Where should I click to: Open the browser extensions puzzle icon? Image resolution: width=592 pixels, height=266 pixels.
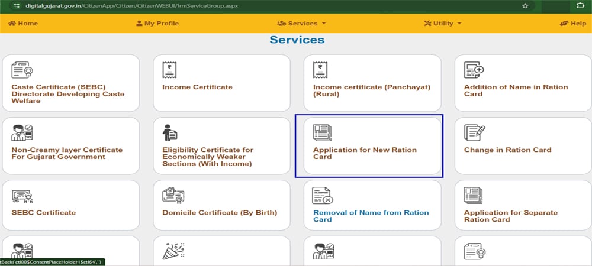pos(580,6)
